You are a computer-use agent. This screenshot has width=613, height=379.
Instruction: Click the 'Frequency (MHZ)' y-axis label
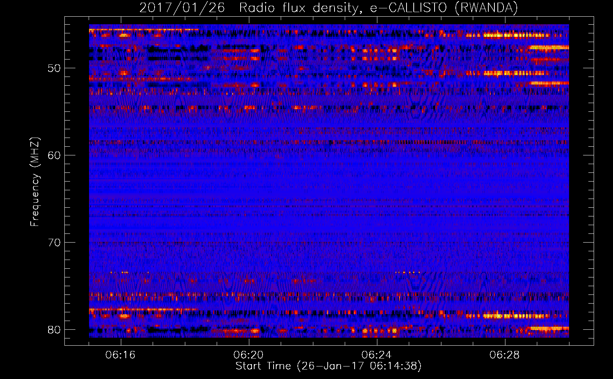[x=35, y=182]
